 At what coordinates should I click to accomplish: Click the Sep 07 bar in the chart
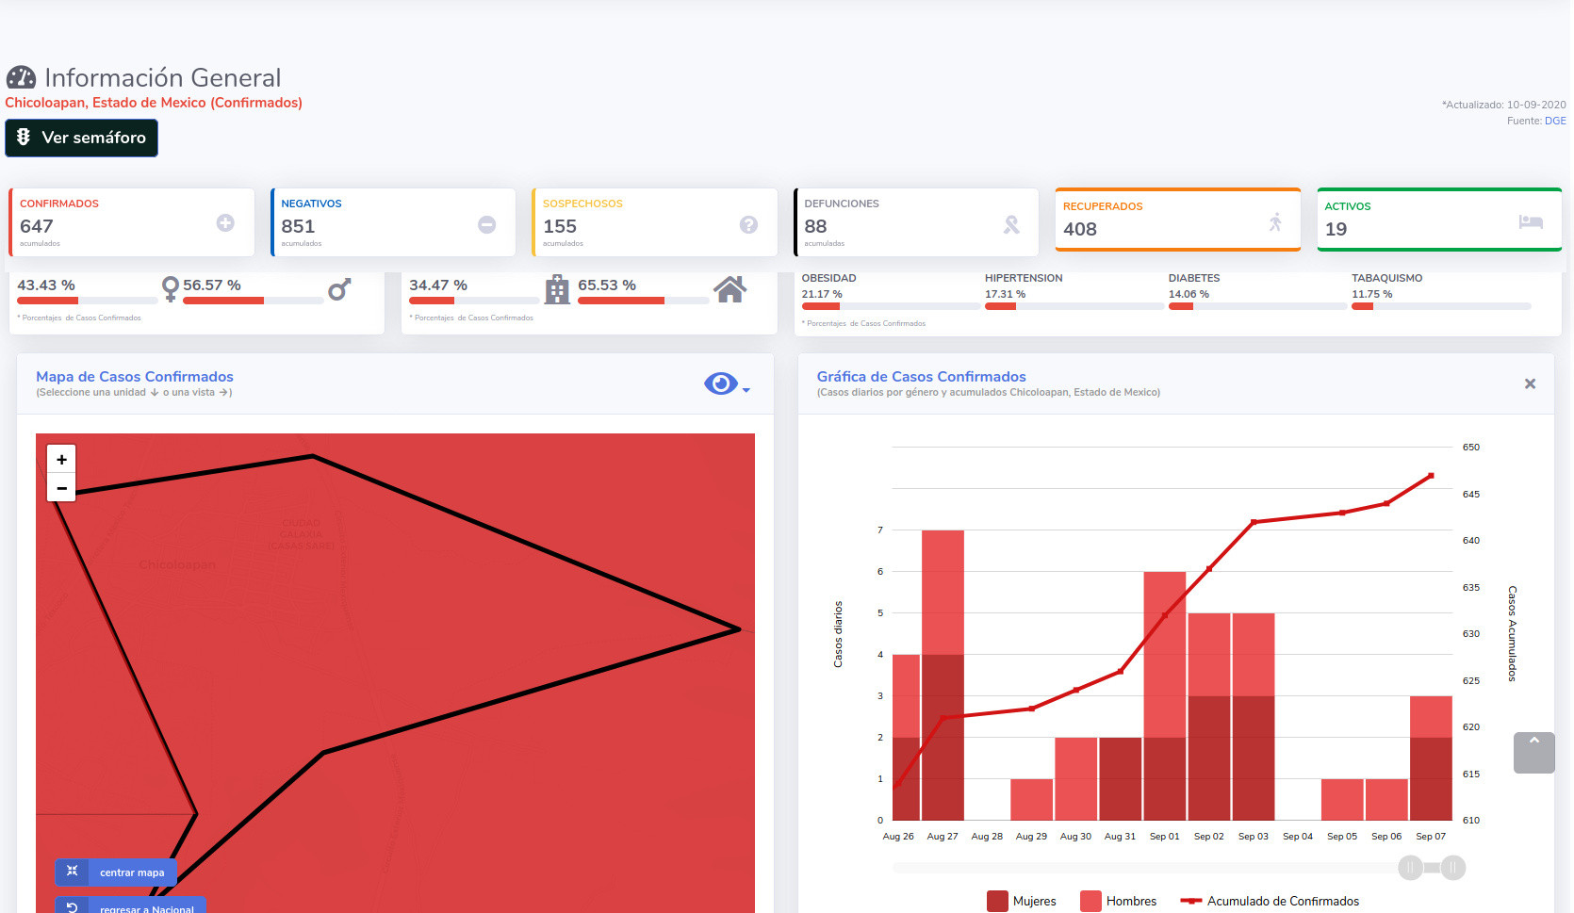point(1431,758)
